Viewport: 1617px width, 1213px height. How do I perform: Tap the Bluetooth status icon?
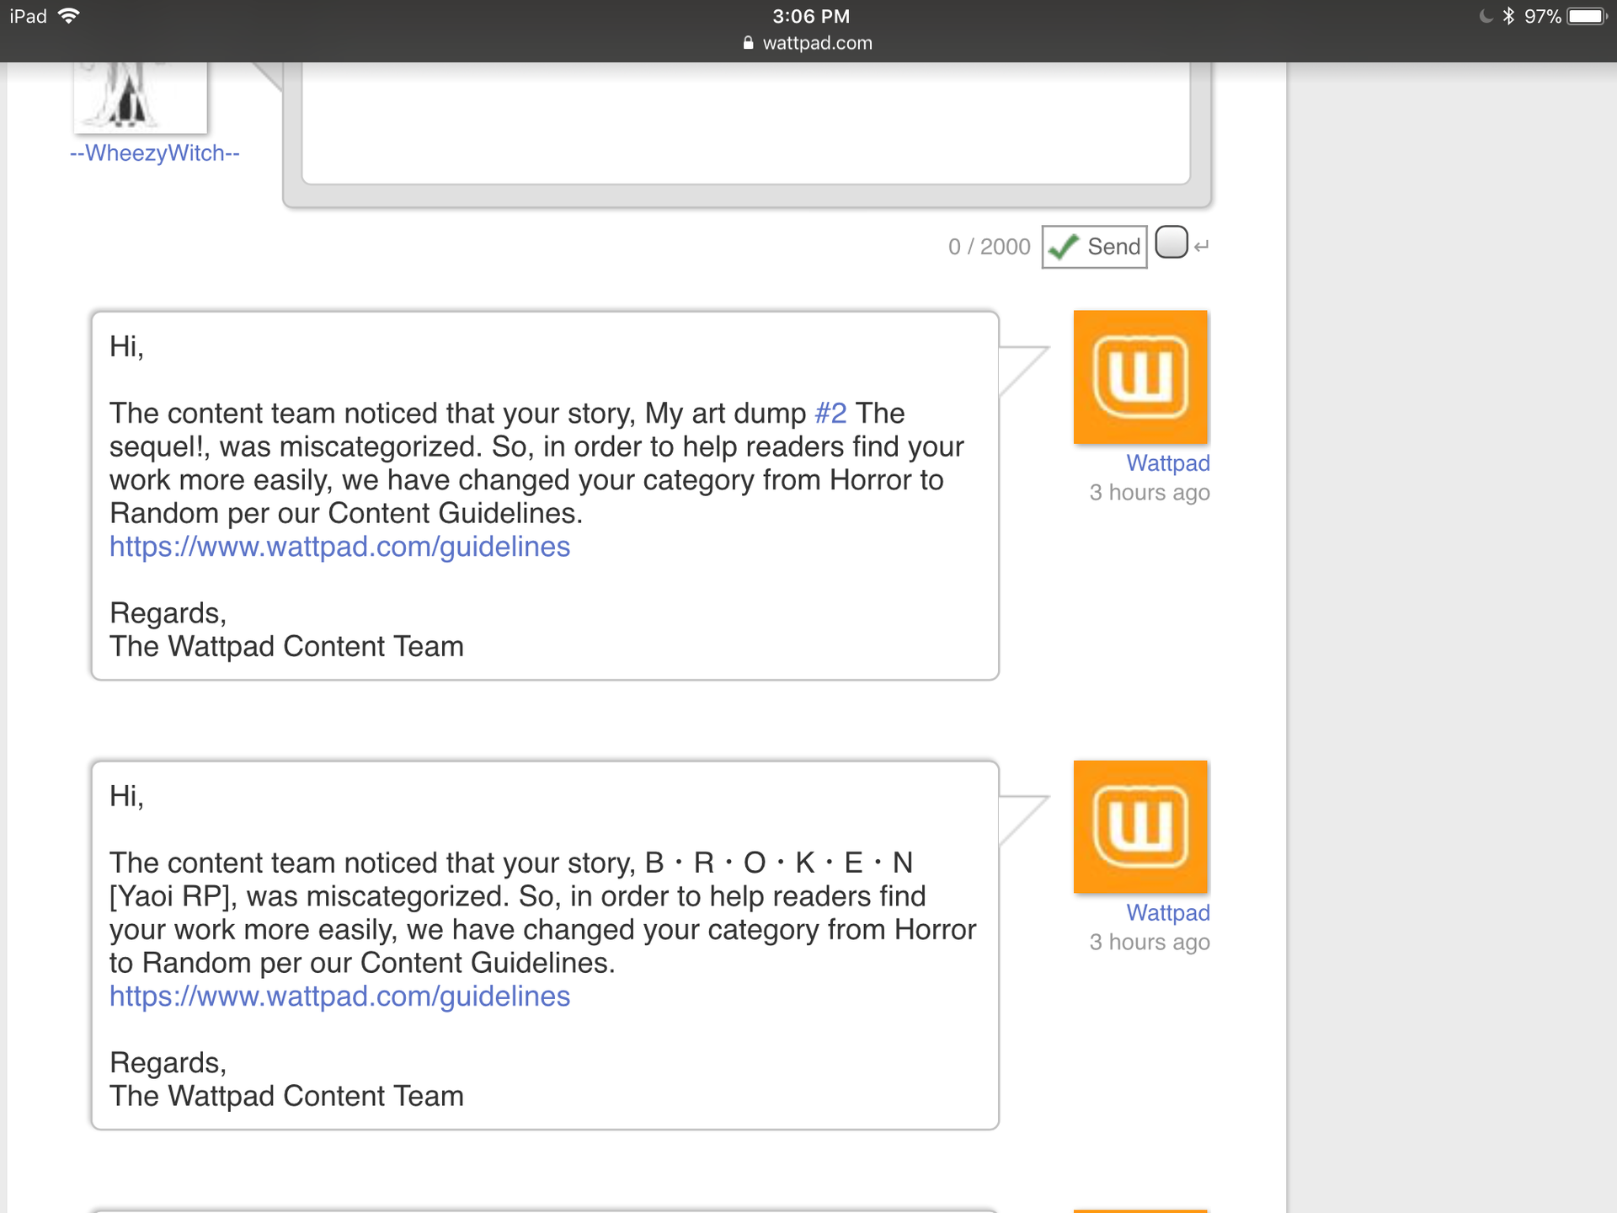pyautogui.click(x=1508, y=16)
